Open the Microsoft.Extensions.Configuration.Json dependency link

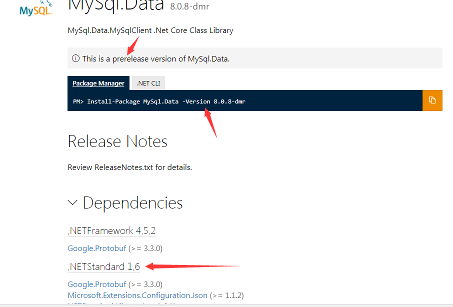pyautogui.click(x=137, y=295)
